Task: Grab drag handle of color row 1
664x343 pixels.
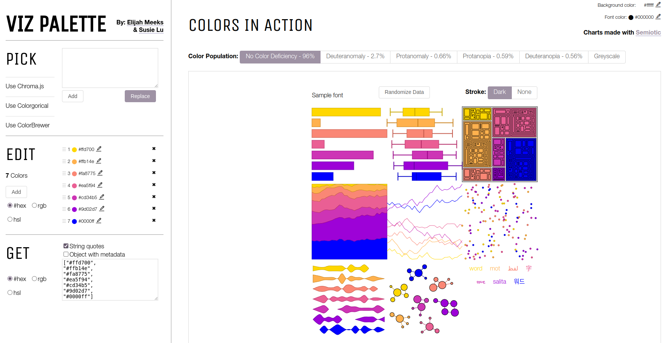Action: 64,150
